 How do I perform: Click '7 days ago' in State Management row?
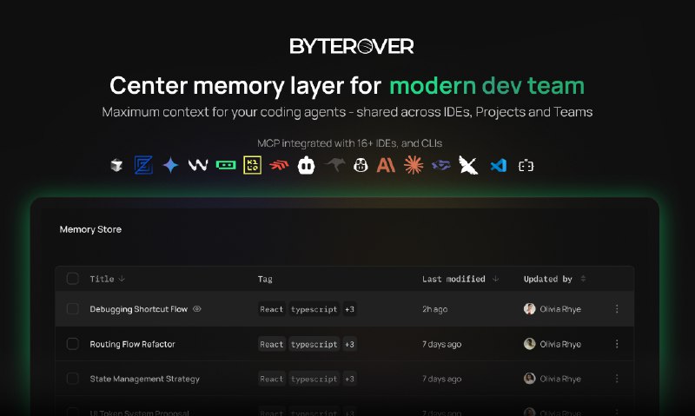coord(441,379)
